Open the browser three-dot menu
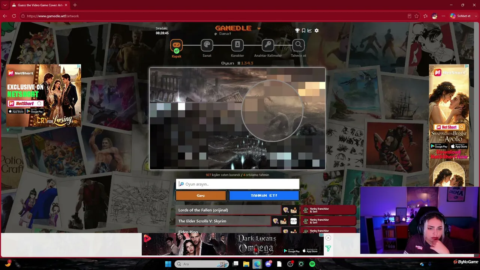Screen dimensions: 480x270 [x=443, y=16]
